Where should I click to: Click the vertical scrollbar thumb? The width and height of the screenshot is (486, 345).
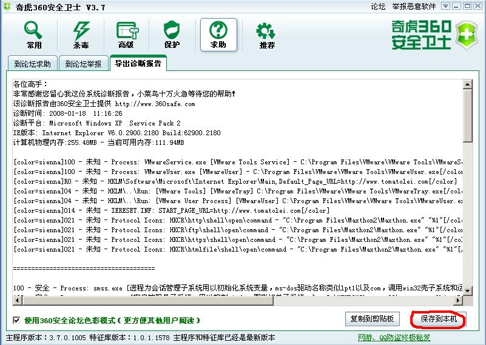[468, 116]
